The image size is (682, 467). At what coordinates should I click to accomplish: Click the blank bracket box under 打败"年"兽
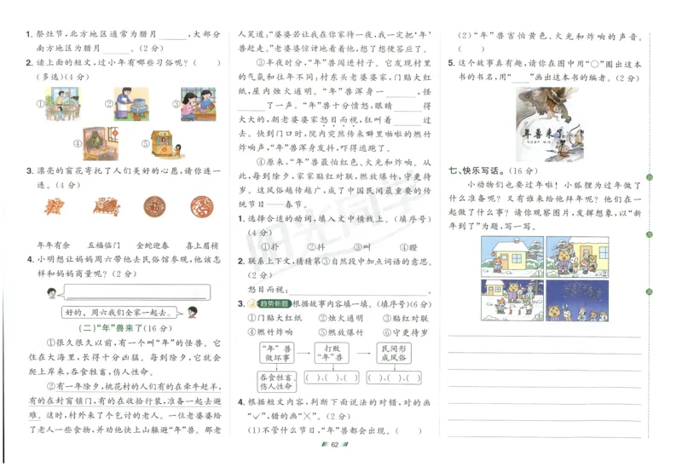[332, 378]
